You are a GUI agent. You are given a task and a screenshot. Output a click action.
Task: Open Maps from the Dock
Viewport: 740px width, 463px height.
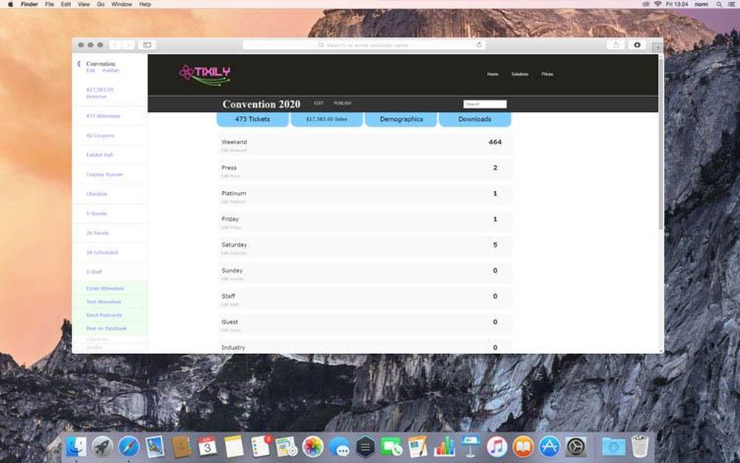(286, 447)
